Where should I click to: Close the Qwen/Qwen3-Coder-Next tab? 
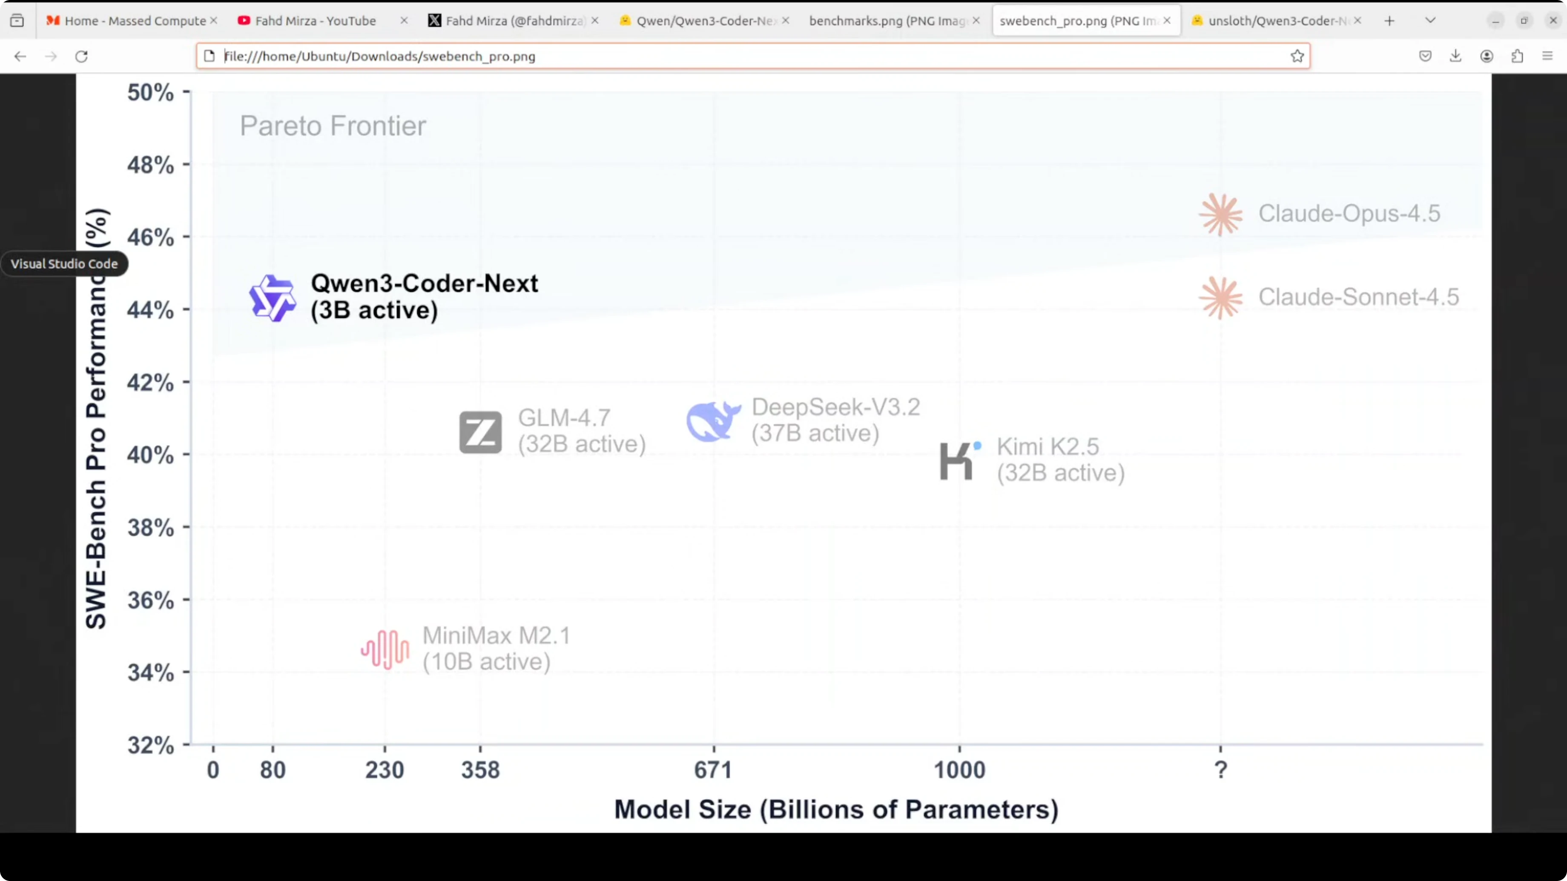[785, 21]
